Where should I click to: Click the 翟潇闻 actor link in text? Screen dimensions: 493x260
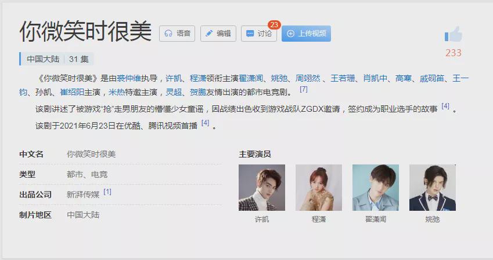251,78
